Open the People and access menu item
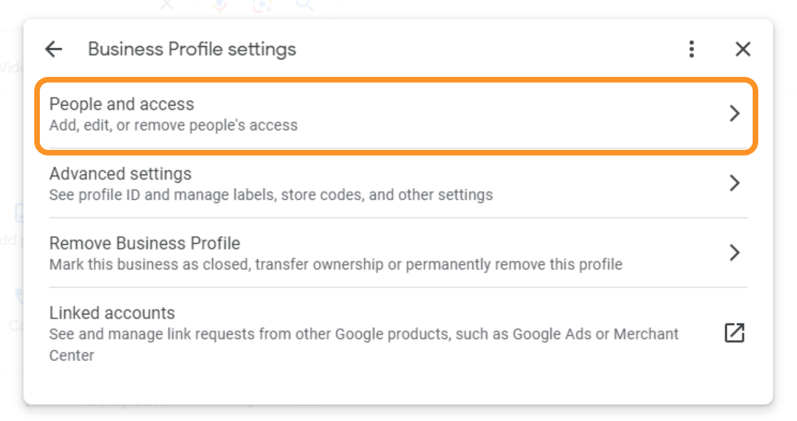The width and height of the screenshot is (797, 421). click(397, 114)
